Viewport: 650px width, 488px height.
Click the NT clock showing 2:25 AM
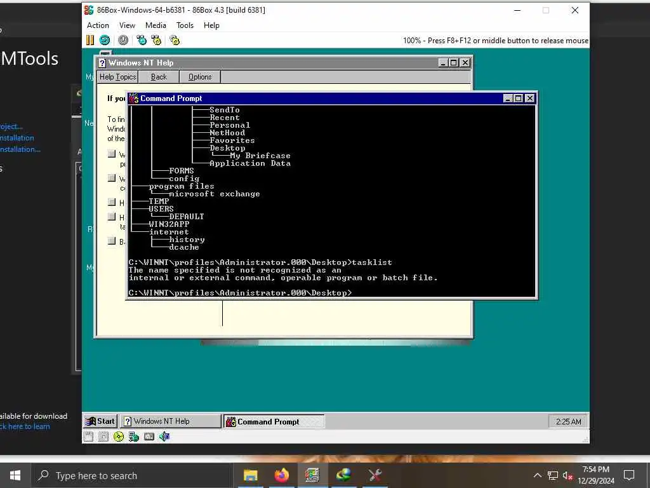568,422
